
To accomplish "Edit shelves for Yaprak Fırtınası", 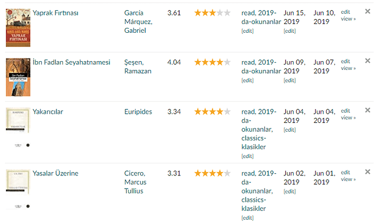I will click(248, 31).
